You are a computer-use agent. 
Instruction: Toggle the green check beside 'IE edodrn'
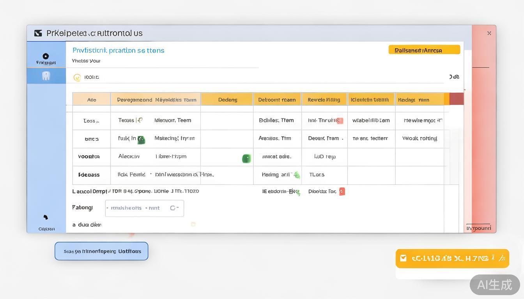tap(297, 192)
